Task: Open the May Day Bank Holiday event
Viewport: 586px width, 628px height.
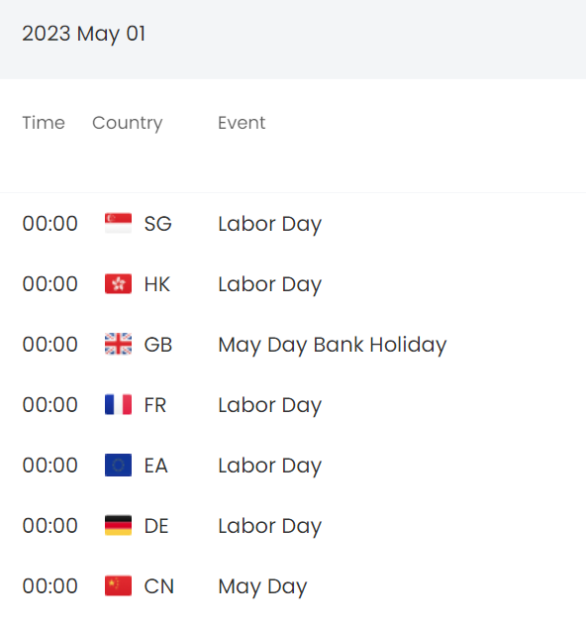Action: click(333, 345)
